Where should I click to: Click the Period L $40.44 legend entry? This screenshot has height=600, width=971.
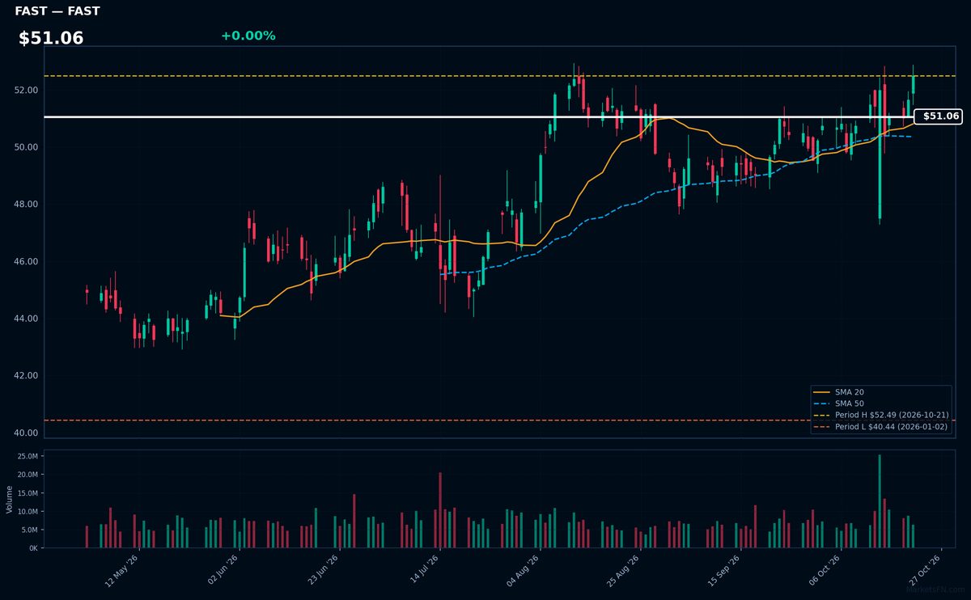[880, 426]
